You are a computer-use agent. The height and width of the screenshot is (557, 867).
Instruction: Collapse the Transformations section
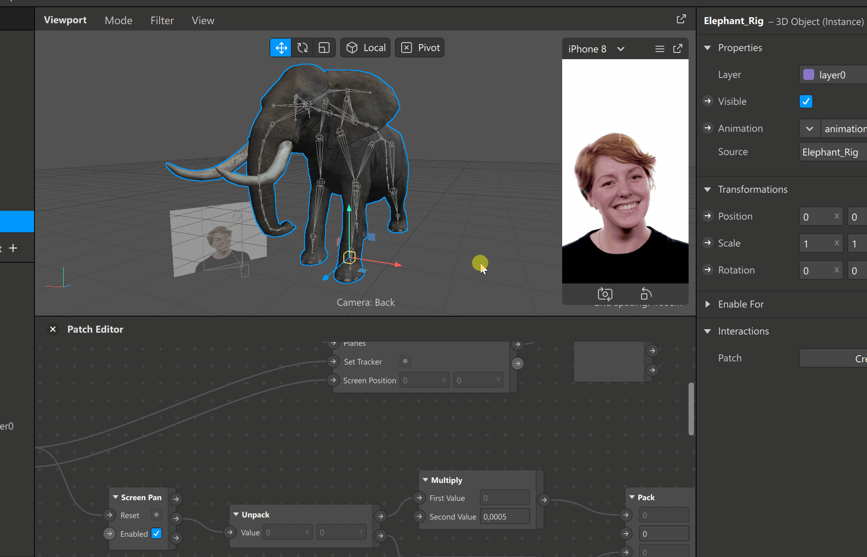tap(707, 189)
